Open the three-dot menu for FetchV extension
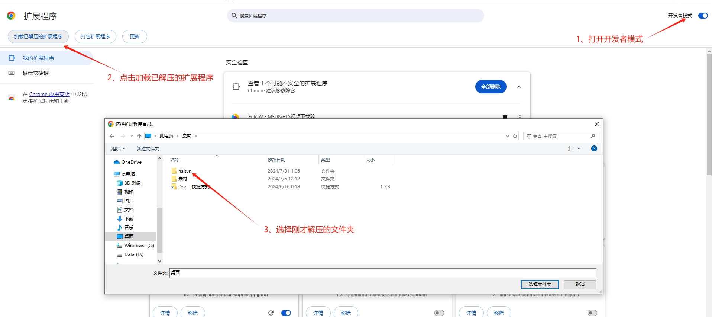 click(x=520, y=116)
